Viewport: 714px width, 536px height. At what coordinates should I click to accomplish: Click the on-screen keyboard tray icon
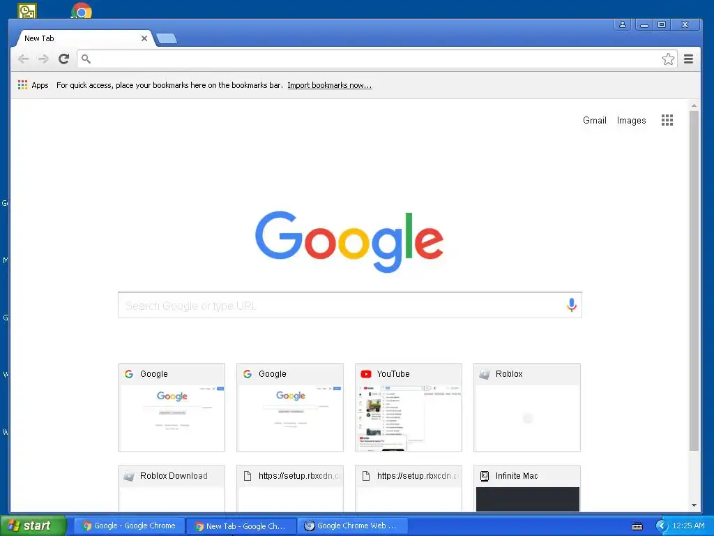[637, 526]
